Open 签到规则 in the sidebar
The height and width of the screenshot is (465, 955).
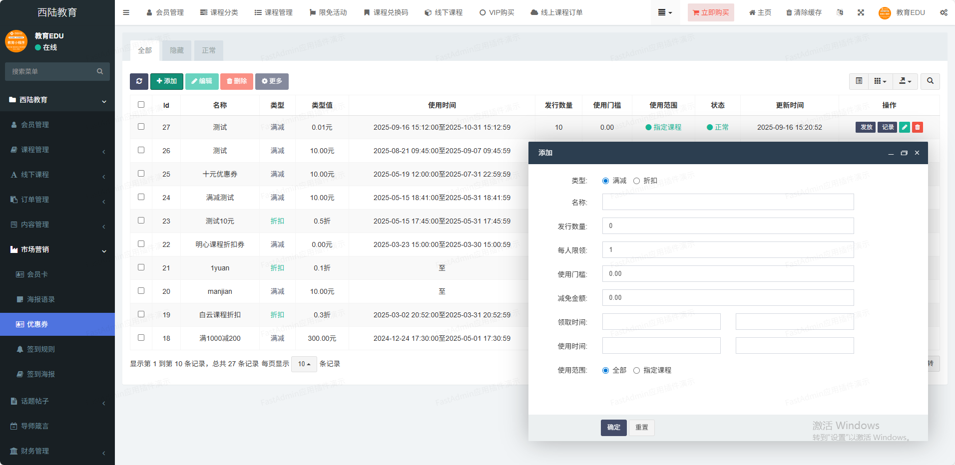(41, 349)
